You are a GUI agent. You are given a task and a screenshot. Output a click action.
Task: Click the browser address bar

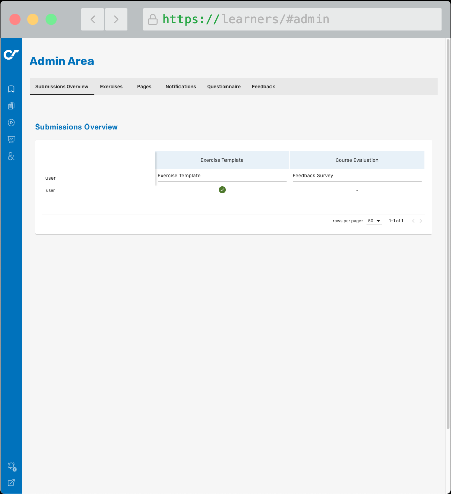pos(292,19)
